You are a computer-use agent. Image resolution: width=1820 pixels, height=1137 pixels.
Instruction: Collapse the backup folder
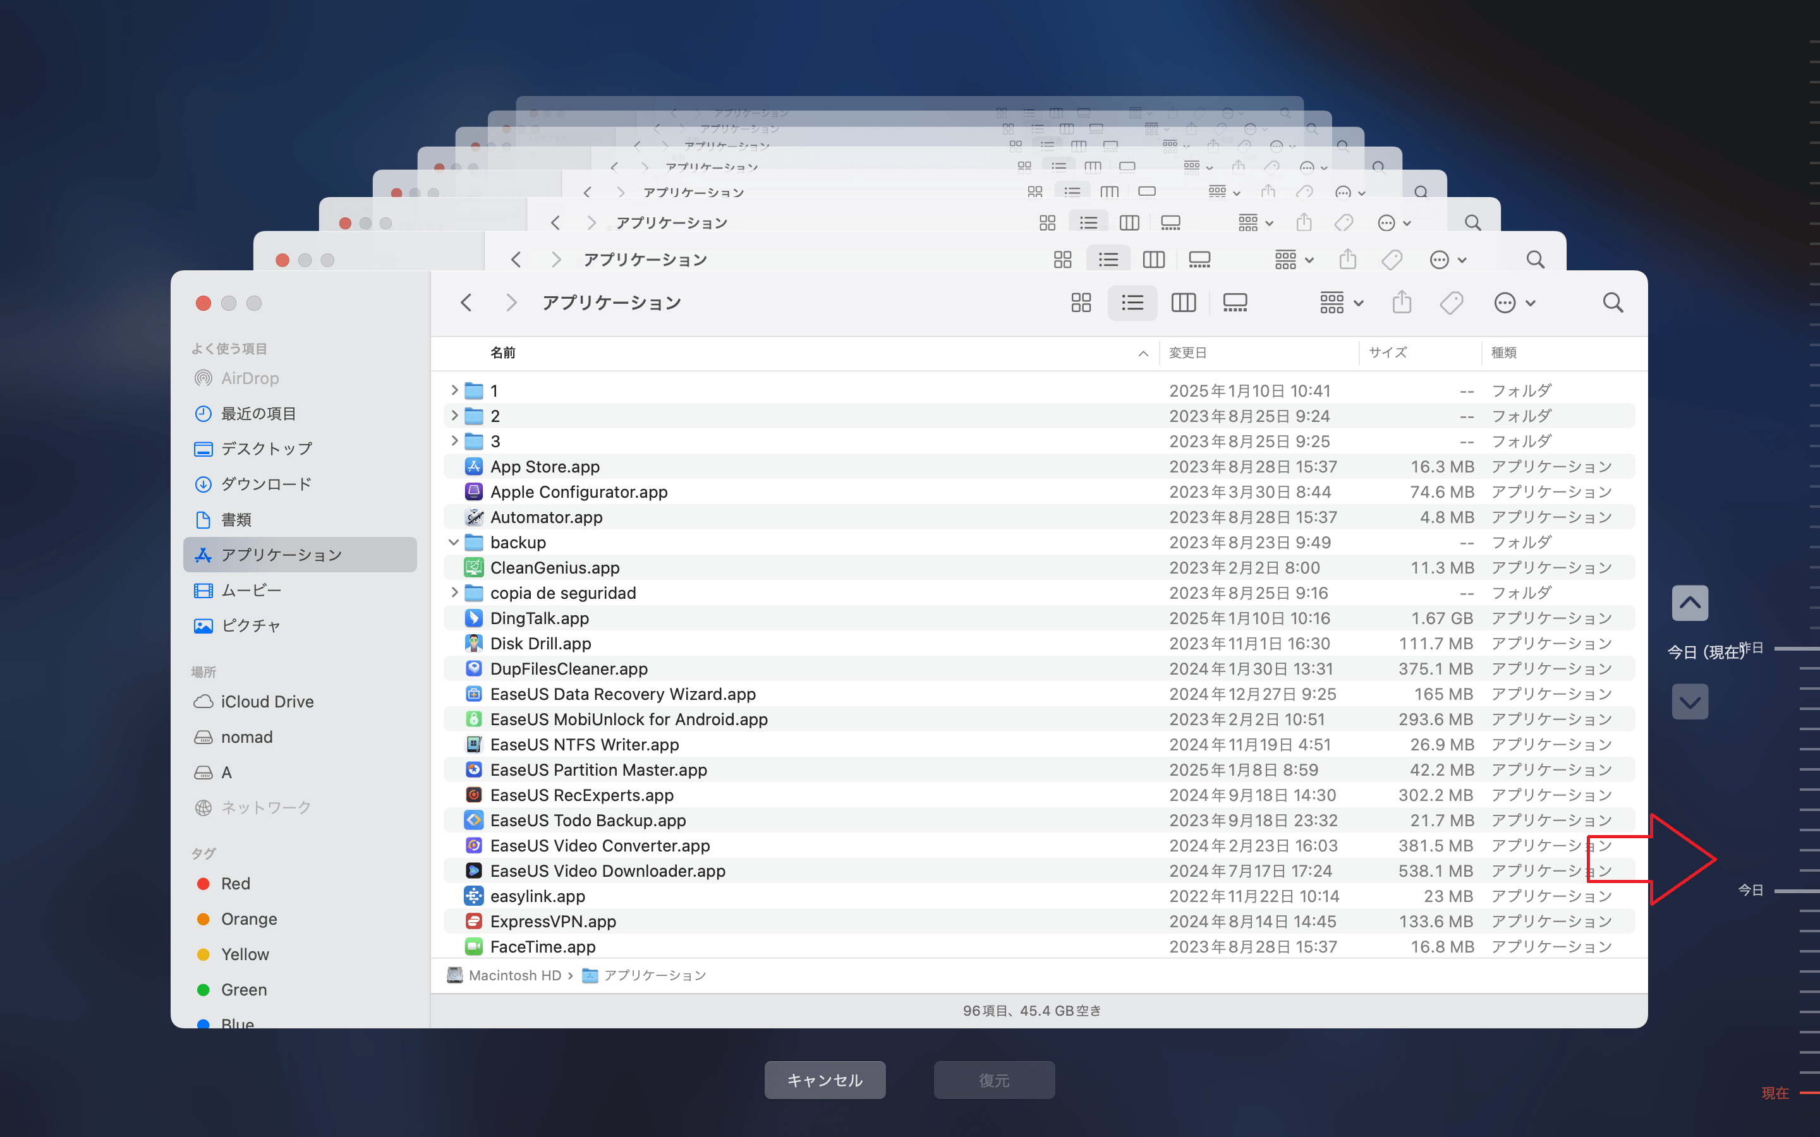[x=454, y=542]
